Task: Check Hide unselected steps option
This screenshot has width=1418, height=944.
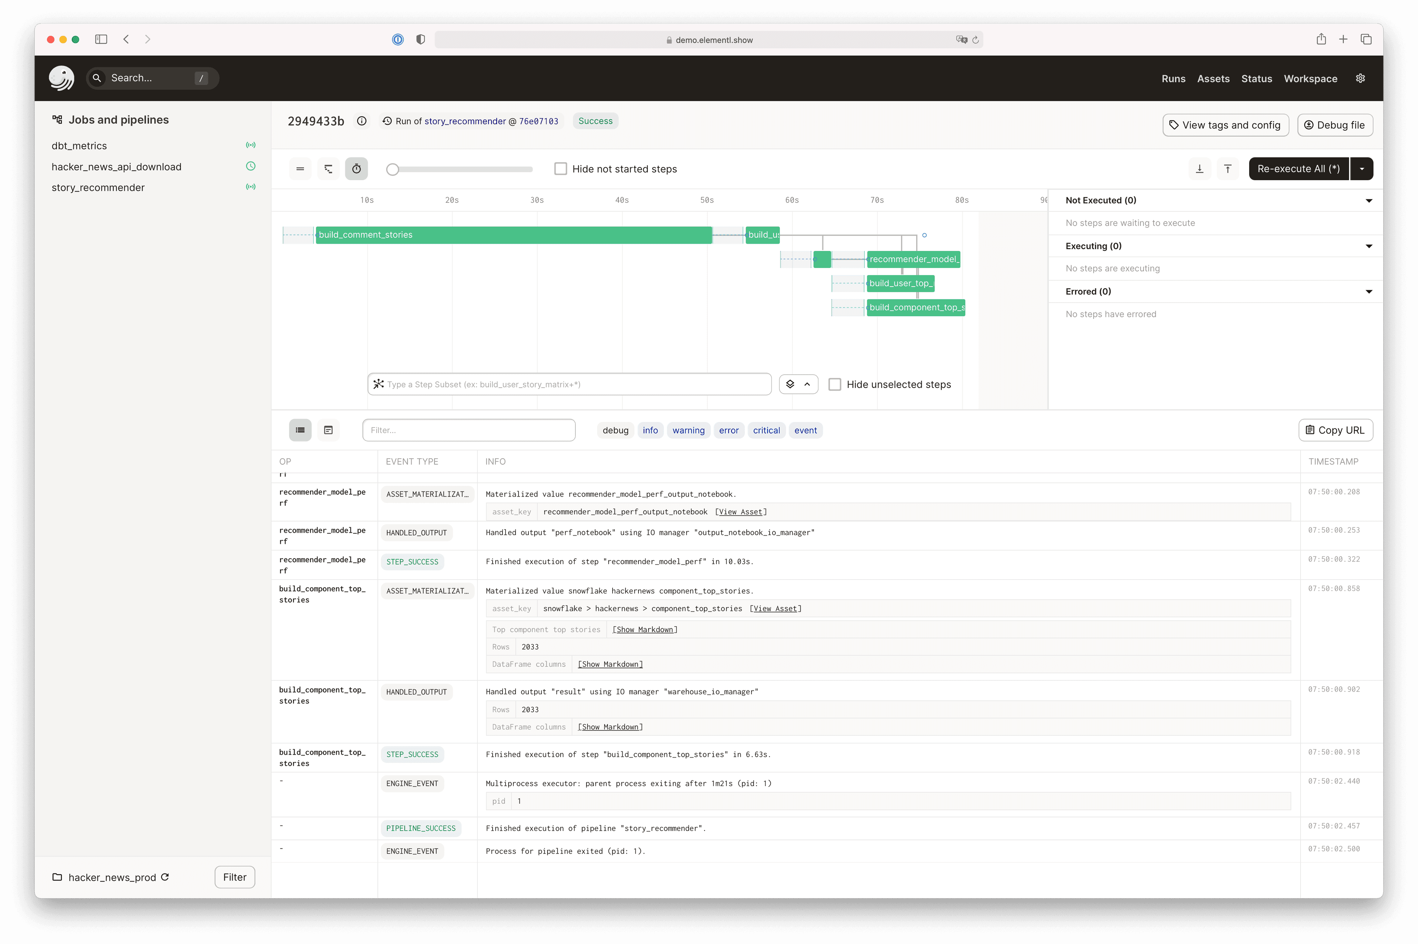Action: pos(835,384)
